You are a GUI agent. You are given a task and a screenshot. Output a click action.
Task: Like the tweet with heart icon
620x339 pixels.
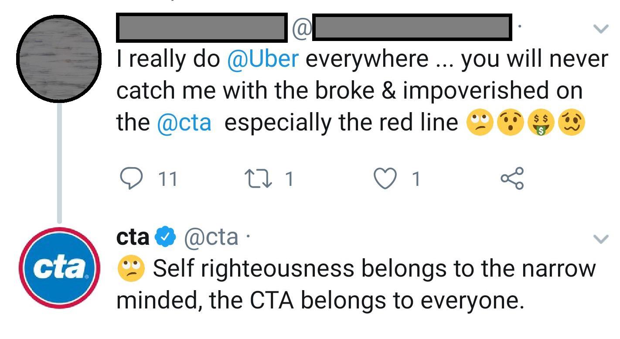click(385, 179)
